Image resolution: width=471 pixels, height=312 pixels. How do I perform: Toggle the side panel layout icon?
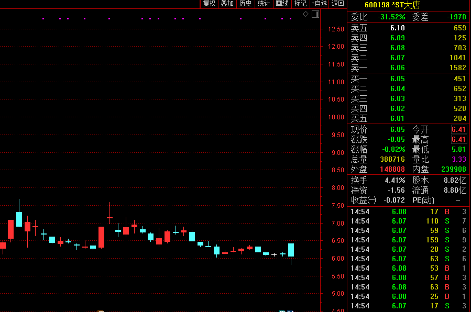(315, 14)
